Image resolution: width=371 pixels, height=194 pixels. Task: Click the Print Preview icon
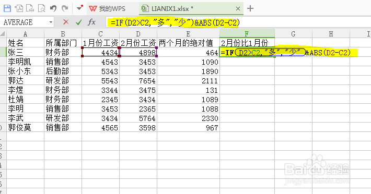pyautogui.click(x=41, y=8)
